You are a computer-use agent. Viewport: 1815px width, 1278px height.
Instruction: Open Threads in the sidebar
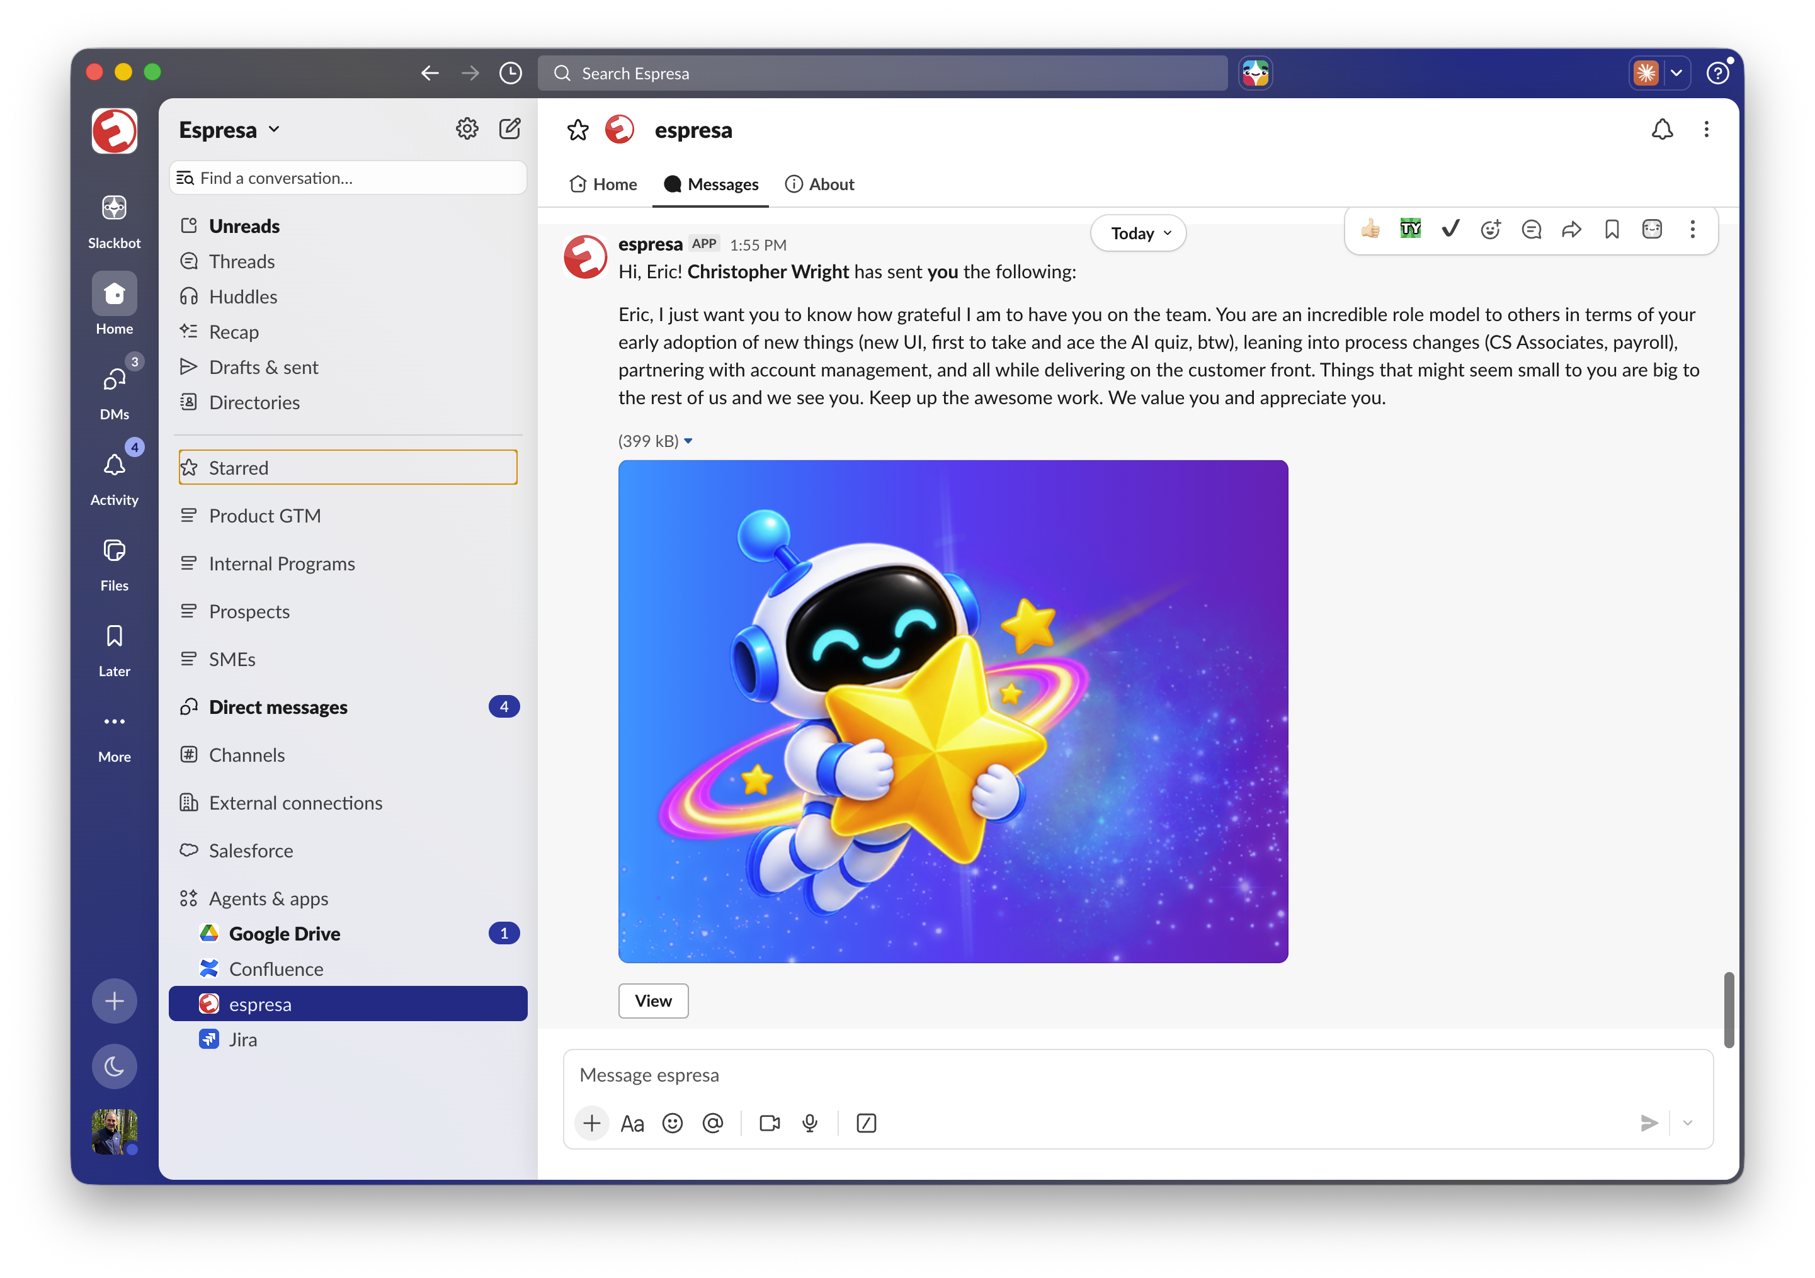coord(348,262)
